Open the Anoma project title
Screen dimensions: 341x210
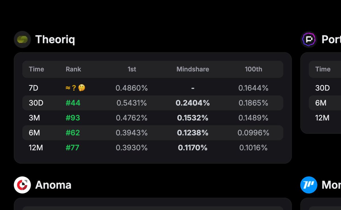pyautogui.click(x=53, y=185)
